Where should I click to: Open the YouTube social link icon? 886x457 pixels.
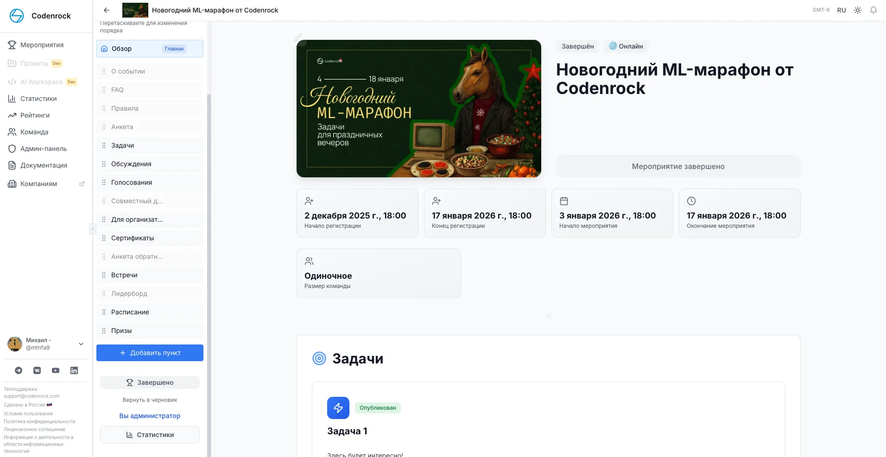[x=56, y=370]
